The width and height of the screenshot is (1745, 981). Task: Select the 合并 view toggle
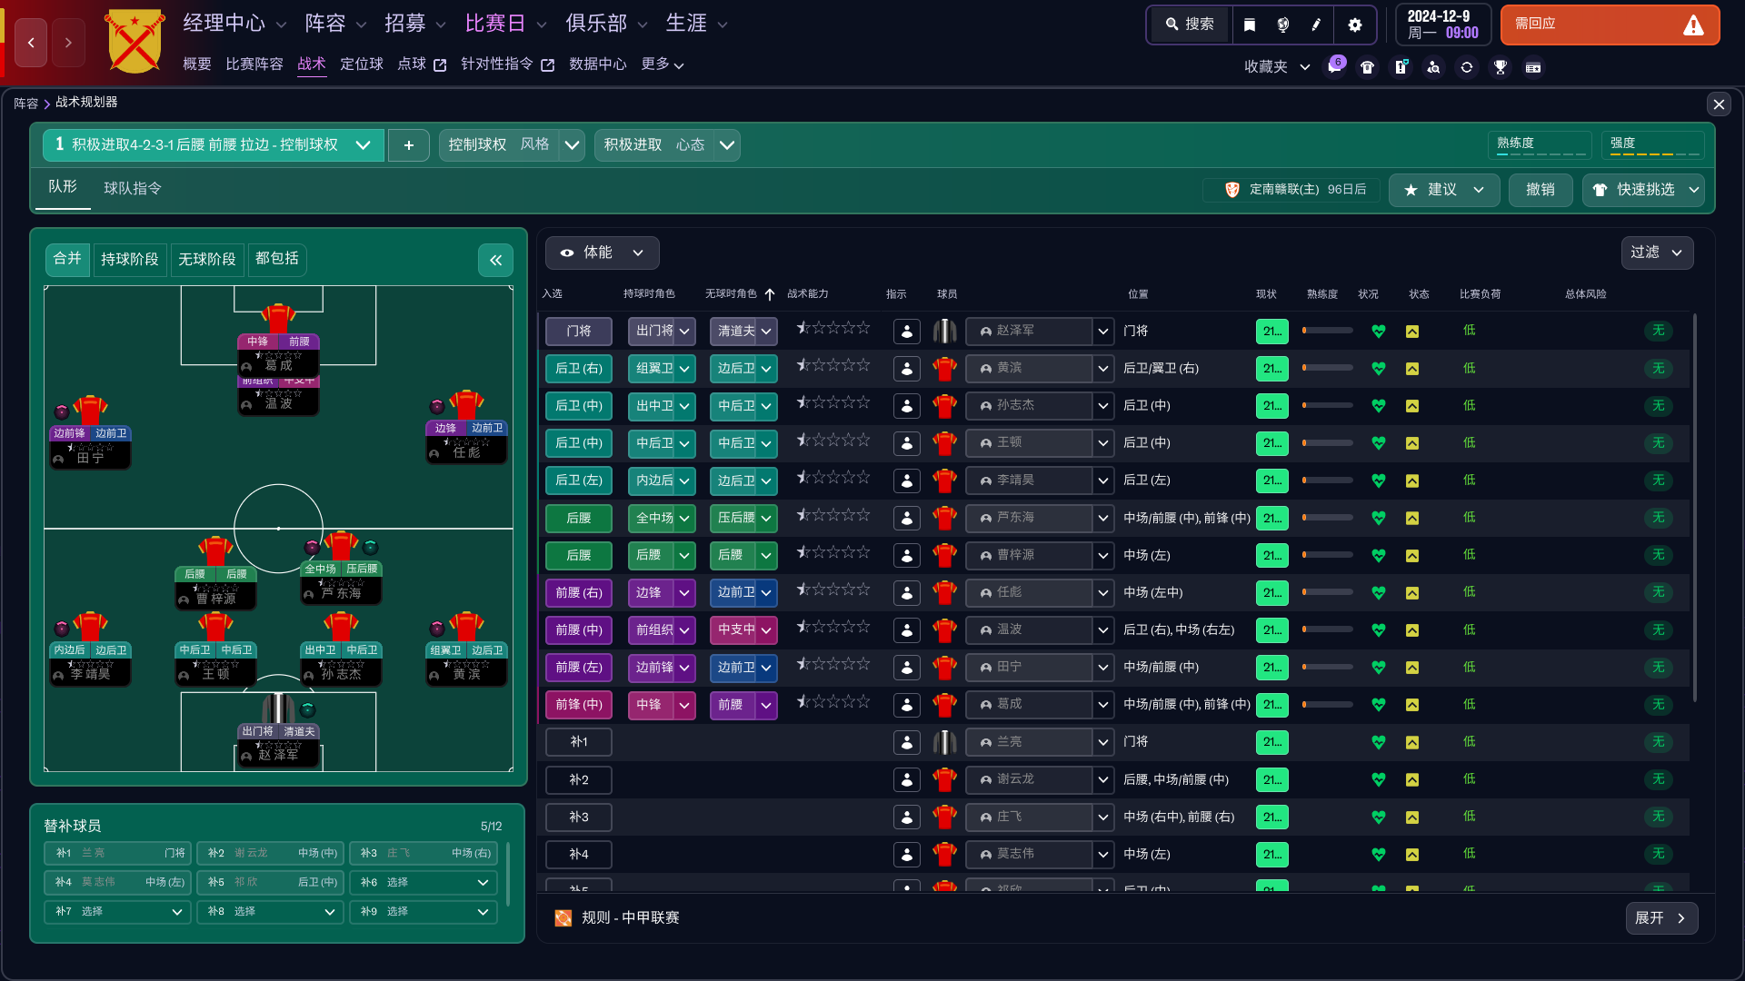[67, 259]
